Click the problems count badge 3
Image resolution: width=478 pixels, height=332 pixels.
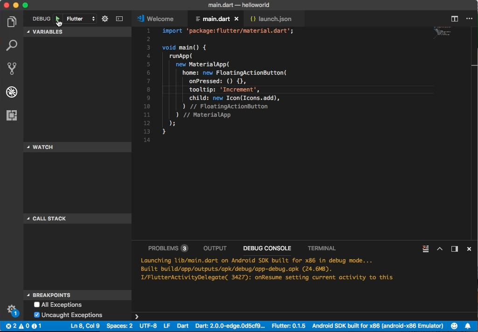(x=184, y=248)
